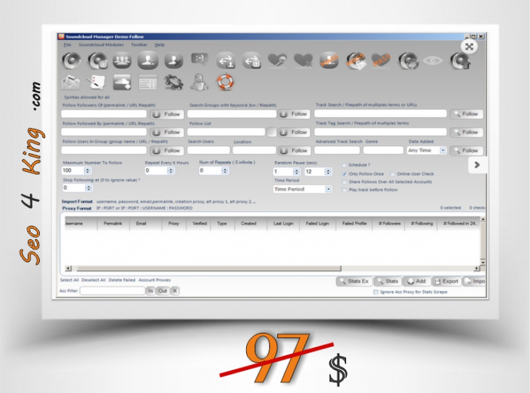Select the follow user (person plus) icon
Viewport: 530px width, 393px height.
[148, 61]
